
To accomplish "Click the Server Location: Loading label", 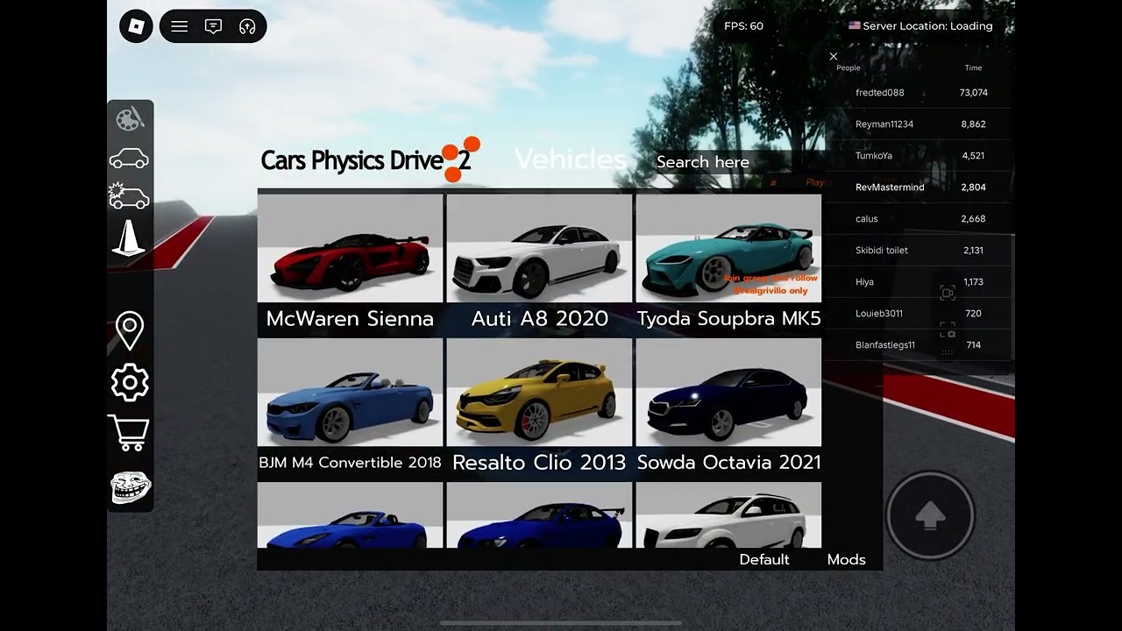I will click(920, 26).
